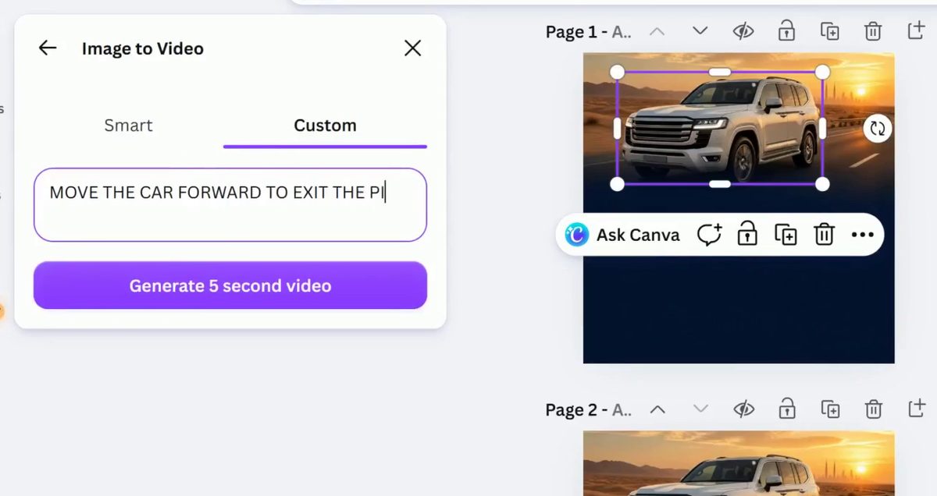937x496 pixels.
Task: Lock the selected element in floating toolbar
Action: point(747,235)
